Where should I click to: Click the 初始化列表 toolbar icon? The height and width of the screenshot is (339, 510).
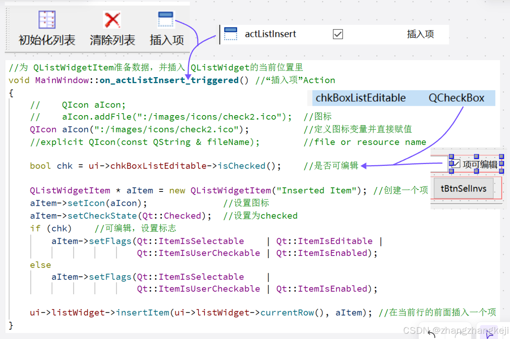click(x=47, y=20)
